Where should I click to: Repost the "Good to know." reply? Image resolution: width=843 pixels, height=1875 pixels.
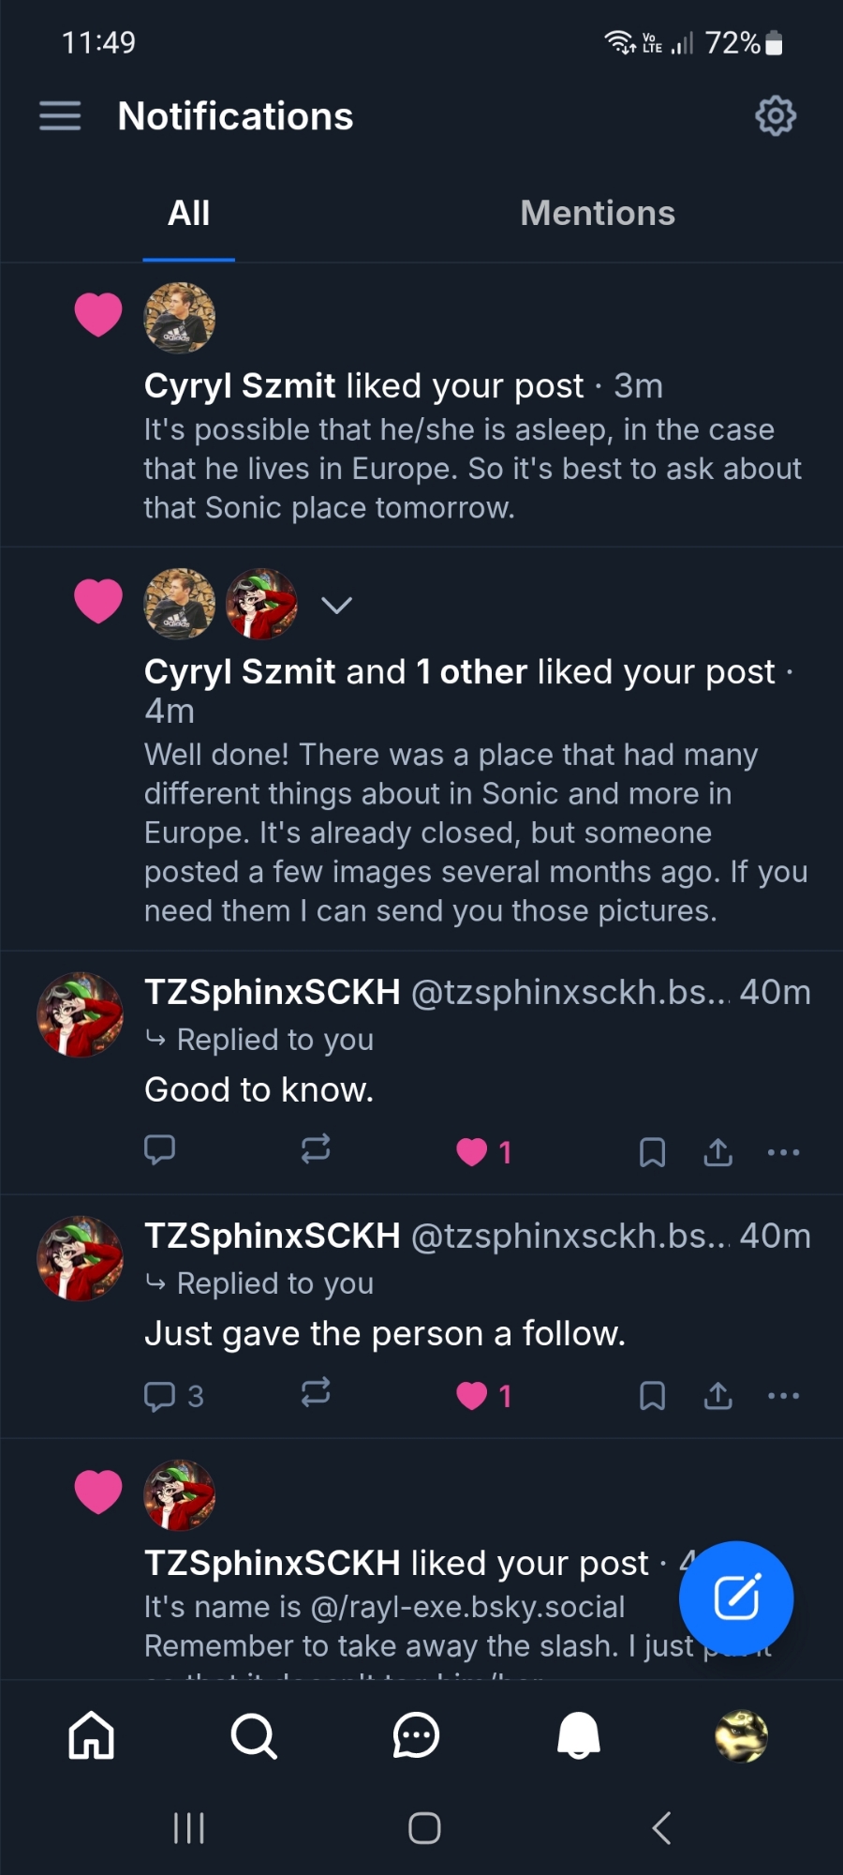point(316,1149)
